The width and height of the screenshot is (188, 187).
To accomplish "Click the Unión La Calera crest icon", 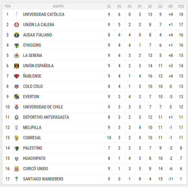I will (x=17, y=25).
